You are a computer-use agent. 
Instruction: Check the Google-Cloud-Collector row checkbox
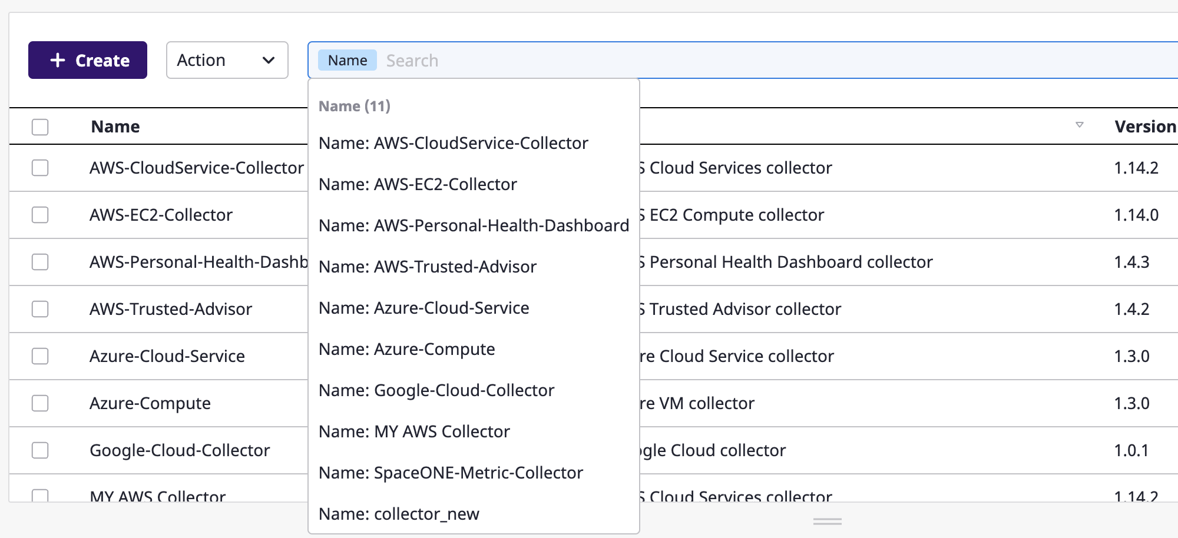point(40,450)
